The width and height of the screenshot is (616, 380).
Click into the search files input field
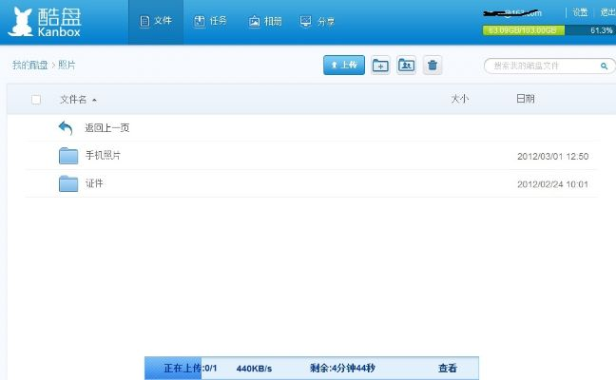544,66
